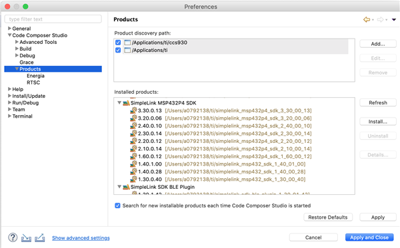
Task: Click the export preferences icon
Action: pos(40,238)
